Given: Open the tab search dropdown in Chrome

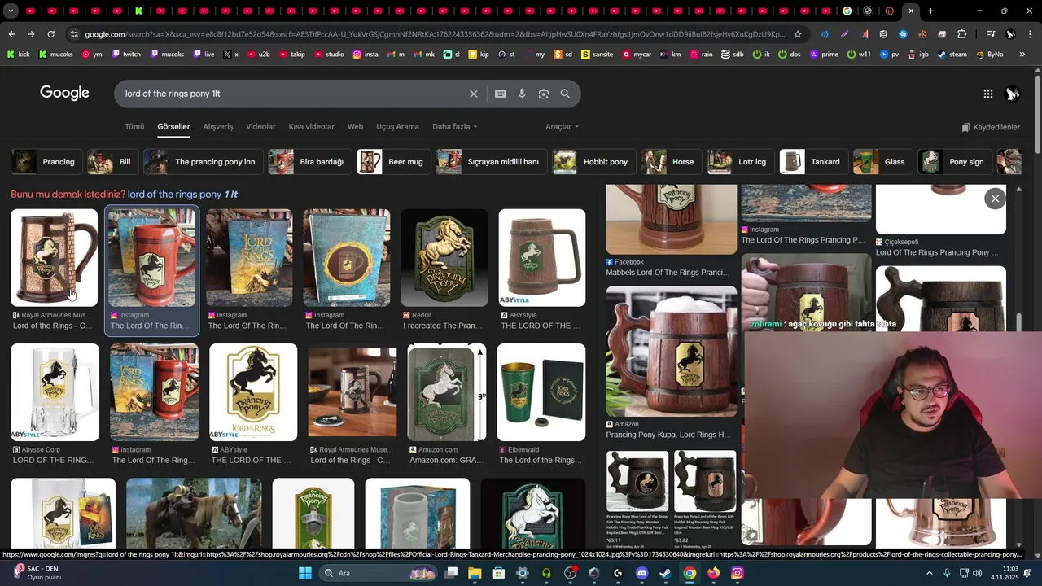Looking at the screenshot, I should 11,11.
